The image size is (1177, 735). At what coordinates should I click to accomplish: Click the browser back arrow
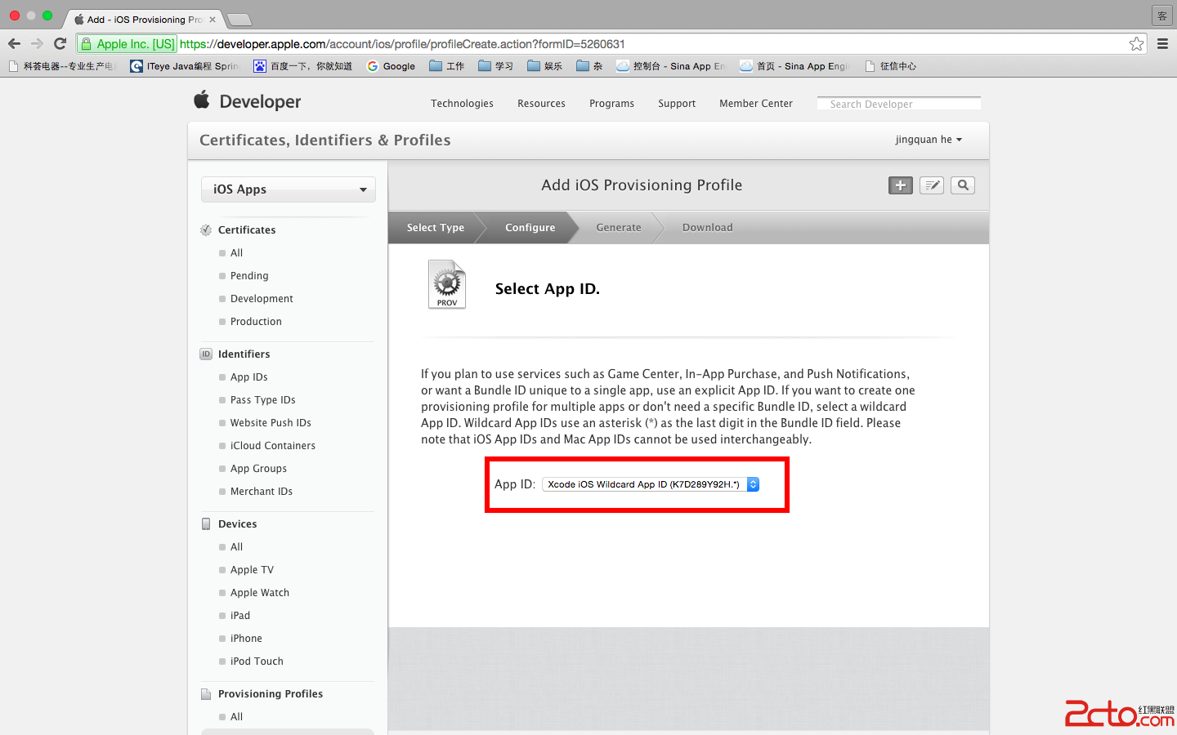[x=14, y=44]
